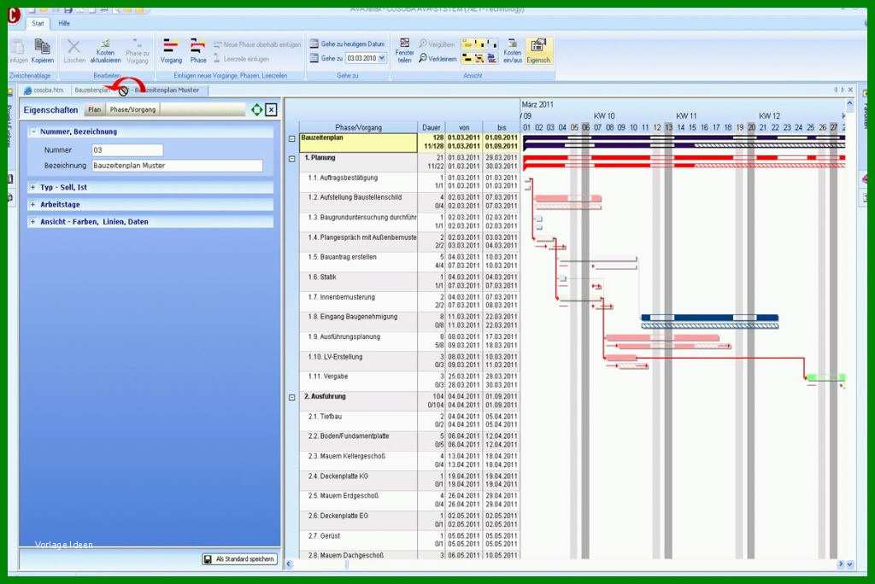Viewport: 875px width, 584px height.
Task: Click the bis column header
Action: (x=501, y=127)
